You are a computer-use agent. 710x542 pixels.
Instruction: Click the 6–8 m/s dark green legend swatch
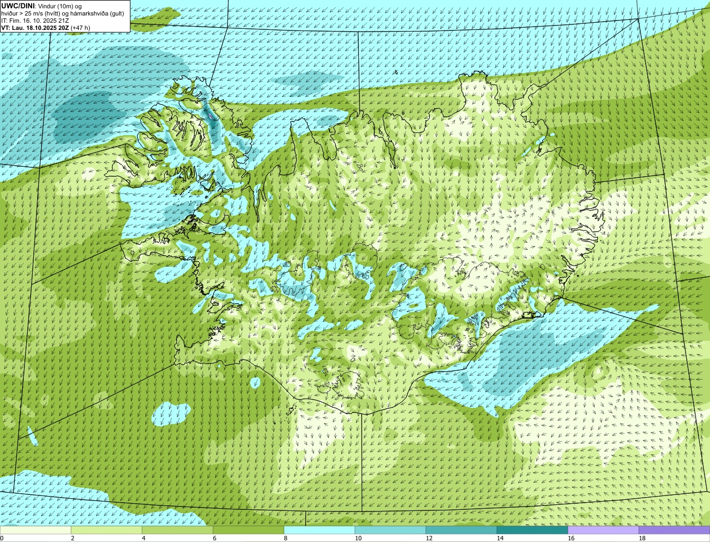point(248,530)
